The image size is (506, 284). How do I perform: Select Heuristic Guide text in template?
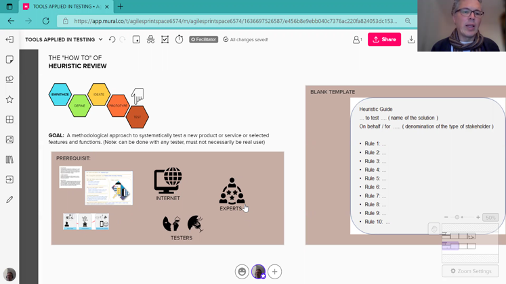point(376,109)
